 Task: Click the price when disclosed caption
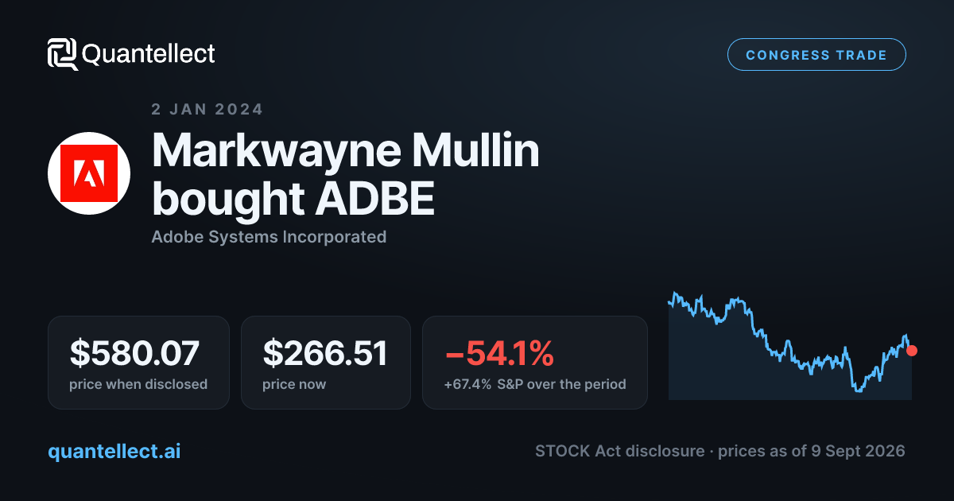coord(138,384)
